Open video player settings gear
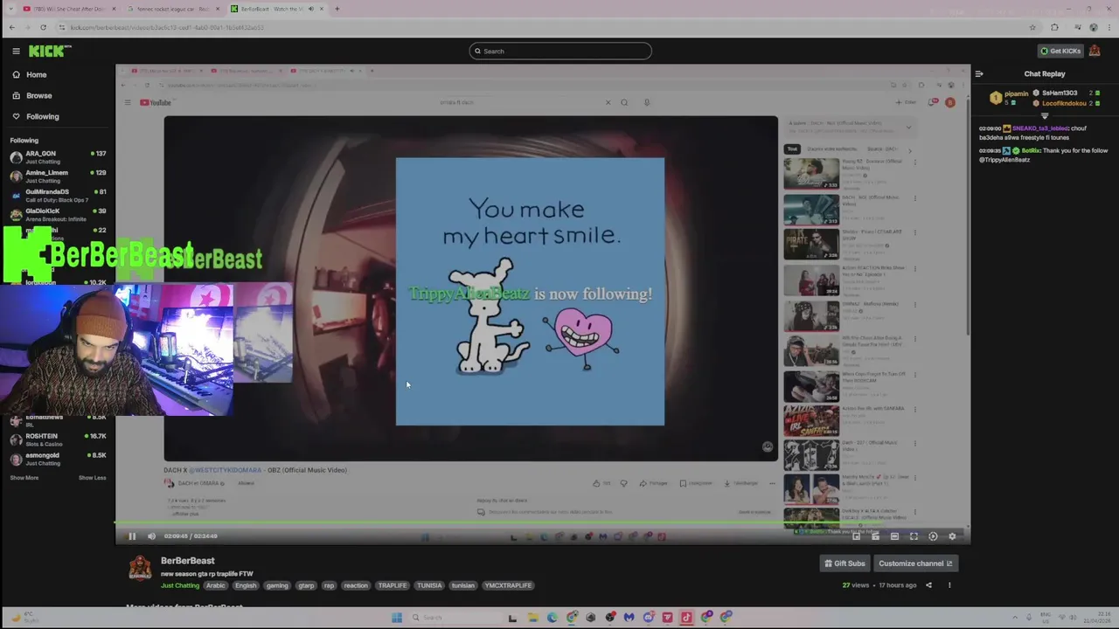The image size is (1119, 629). [x=952, y=536]
